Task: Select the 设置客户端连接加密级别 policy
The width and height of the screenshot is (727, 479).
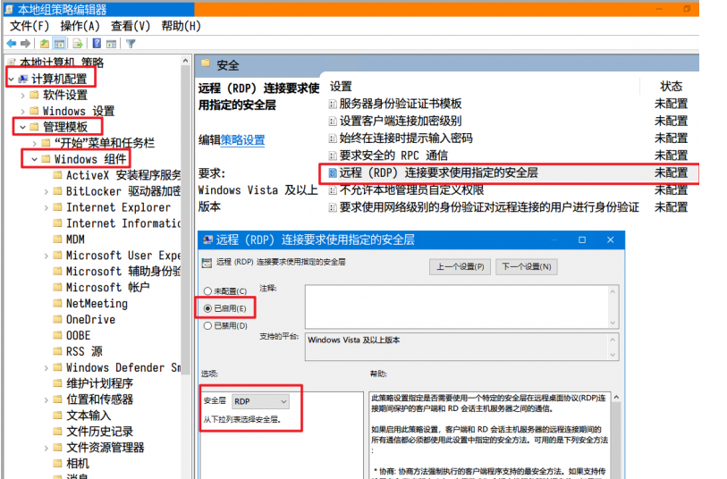Action: tap(400, 121)
